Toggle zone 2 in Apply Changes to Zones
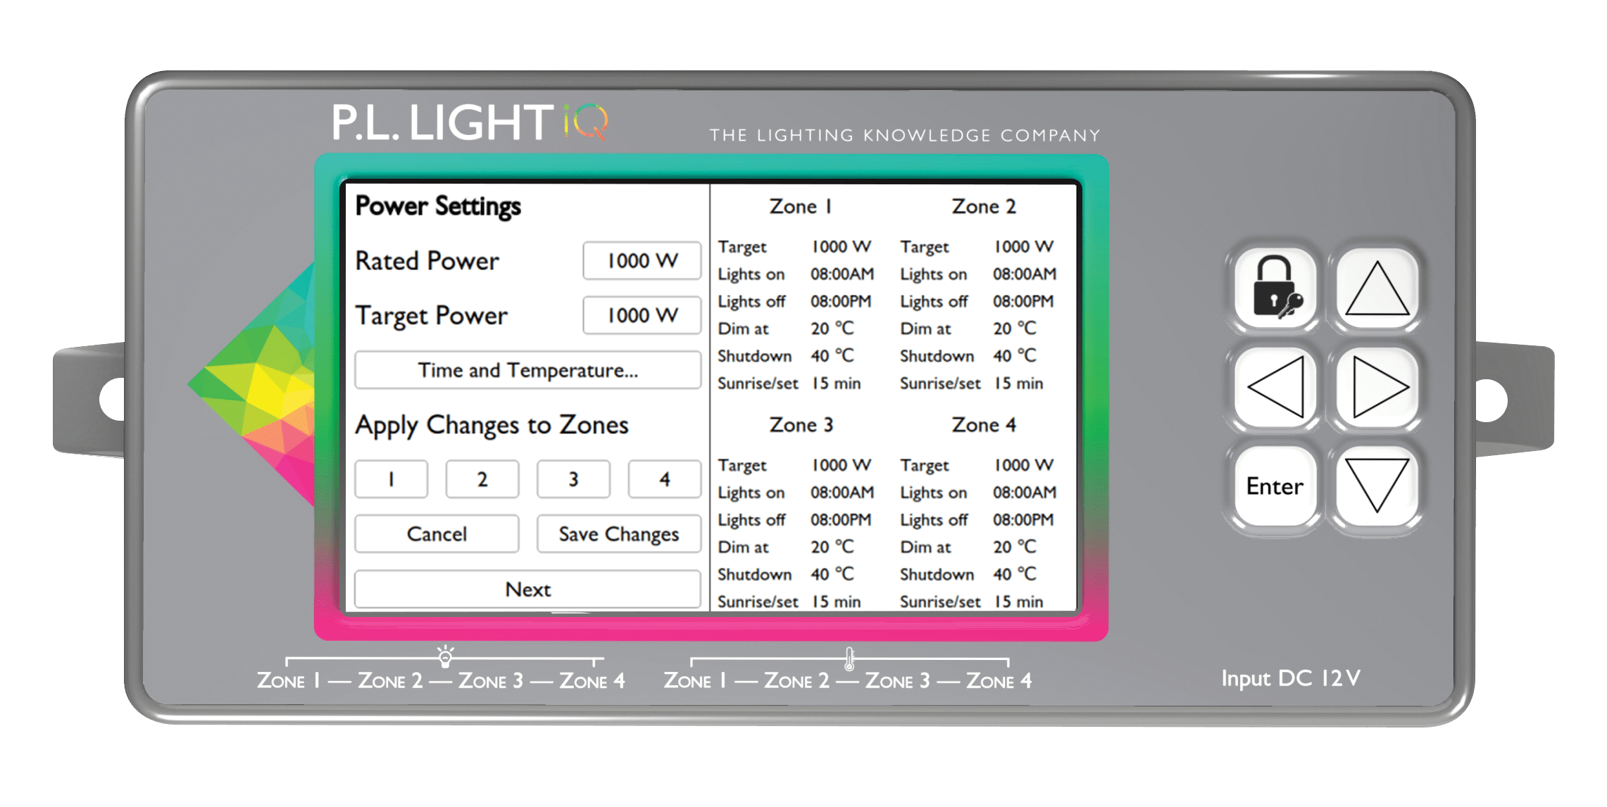Screen dimensions: 1607x807 (482, 478)
